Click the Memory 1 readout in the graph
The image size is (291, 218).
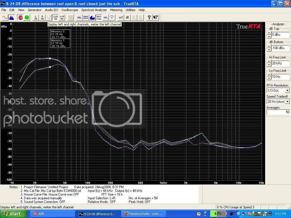click(60, 43)
